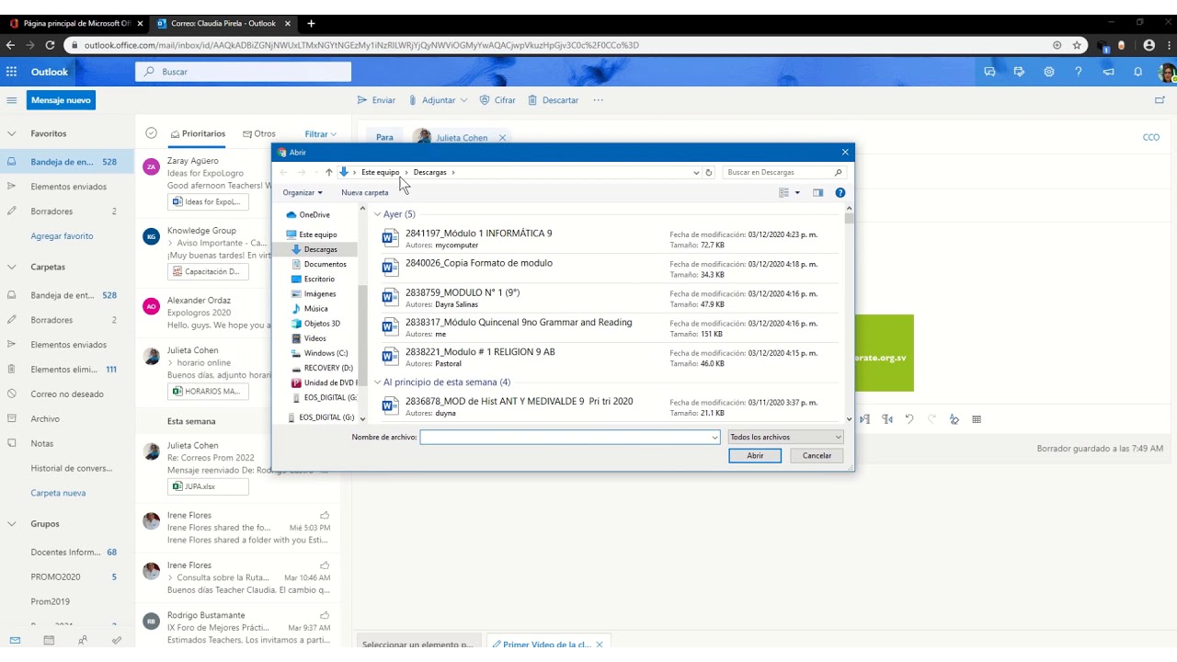Select Documentos in the folder tree

(x=325, y=264)
